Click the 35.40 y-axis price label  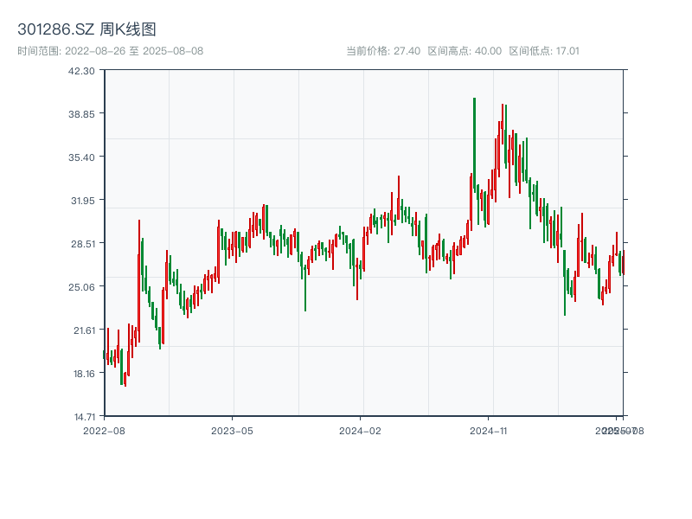tap(84, 157)
